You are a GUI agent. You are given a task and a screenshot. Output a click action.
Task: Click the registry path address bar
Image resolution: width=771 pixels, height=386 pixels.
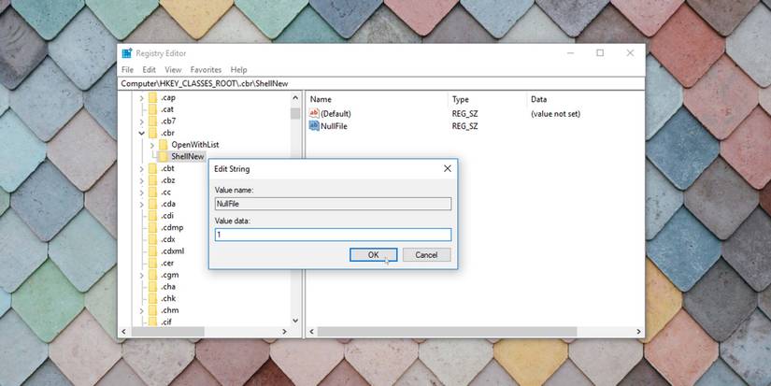click(381, 83)
